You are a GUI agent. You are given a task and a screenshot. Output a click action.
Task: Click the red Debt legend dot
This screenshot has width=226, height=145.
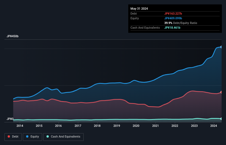pos(9,136)
